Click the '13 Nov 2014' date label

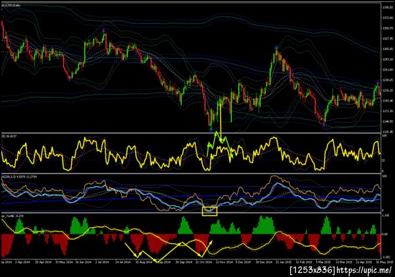pyautogui.click(x=224, y=262)
